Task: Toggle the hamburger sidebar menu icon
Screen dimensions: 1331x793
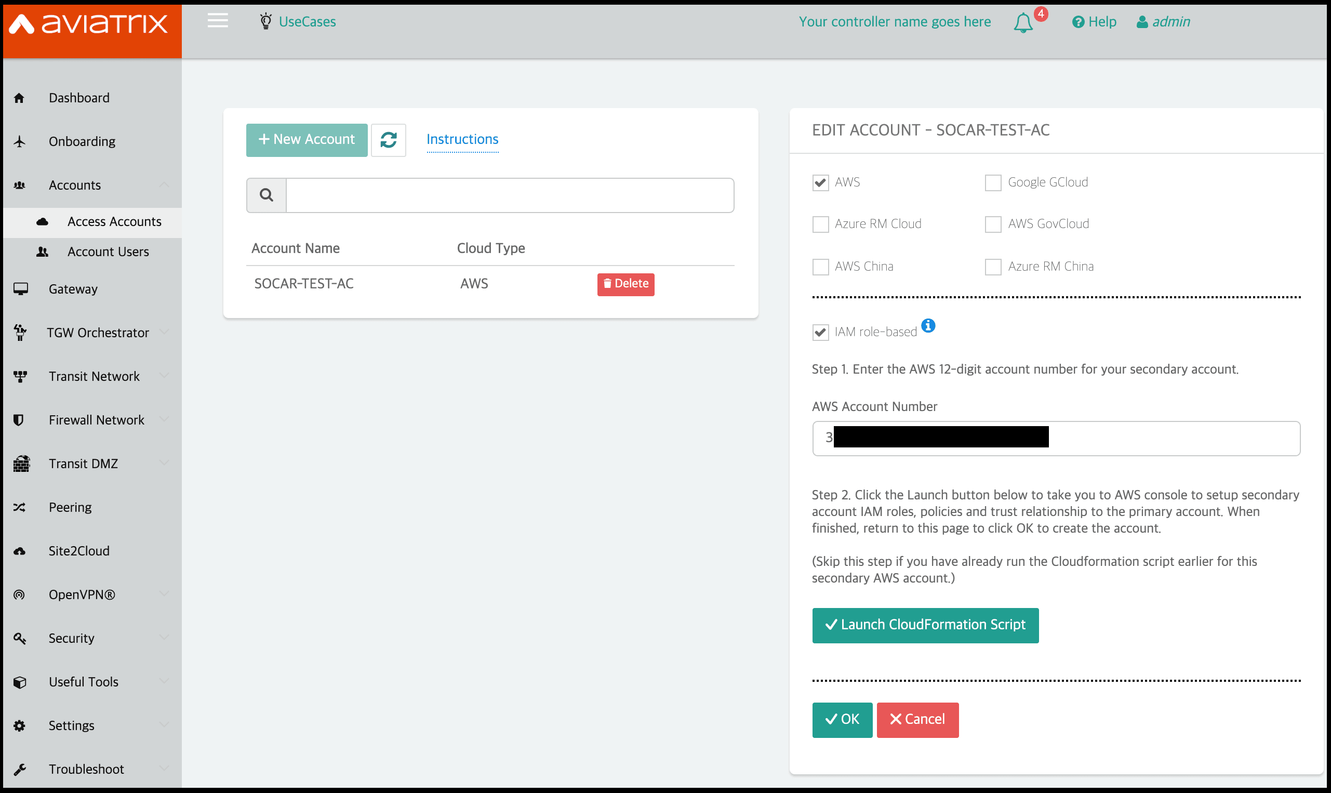Action: (217, 21)
